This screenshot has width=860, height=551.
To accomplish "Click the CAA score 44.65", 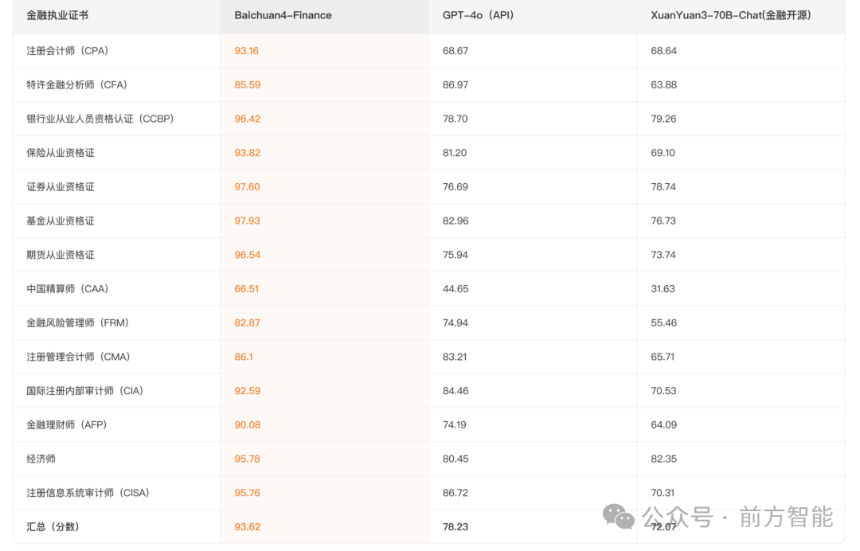I will tap(455, 288).
